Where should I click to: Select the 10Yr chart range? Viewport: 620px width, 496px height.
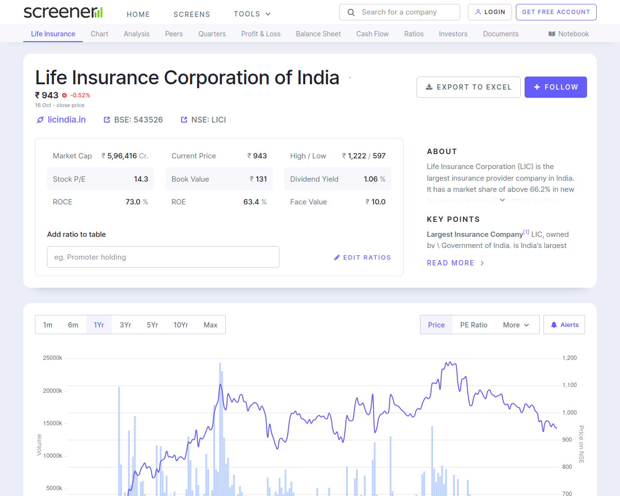pos(181,325)
